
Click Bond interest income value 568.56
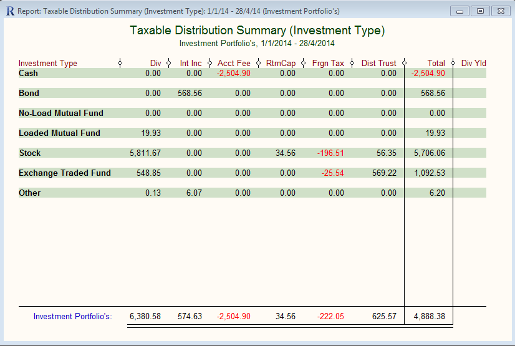point(190,94)
